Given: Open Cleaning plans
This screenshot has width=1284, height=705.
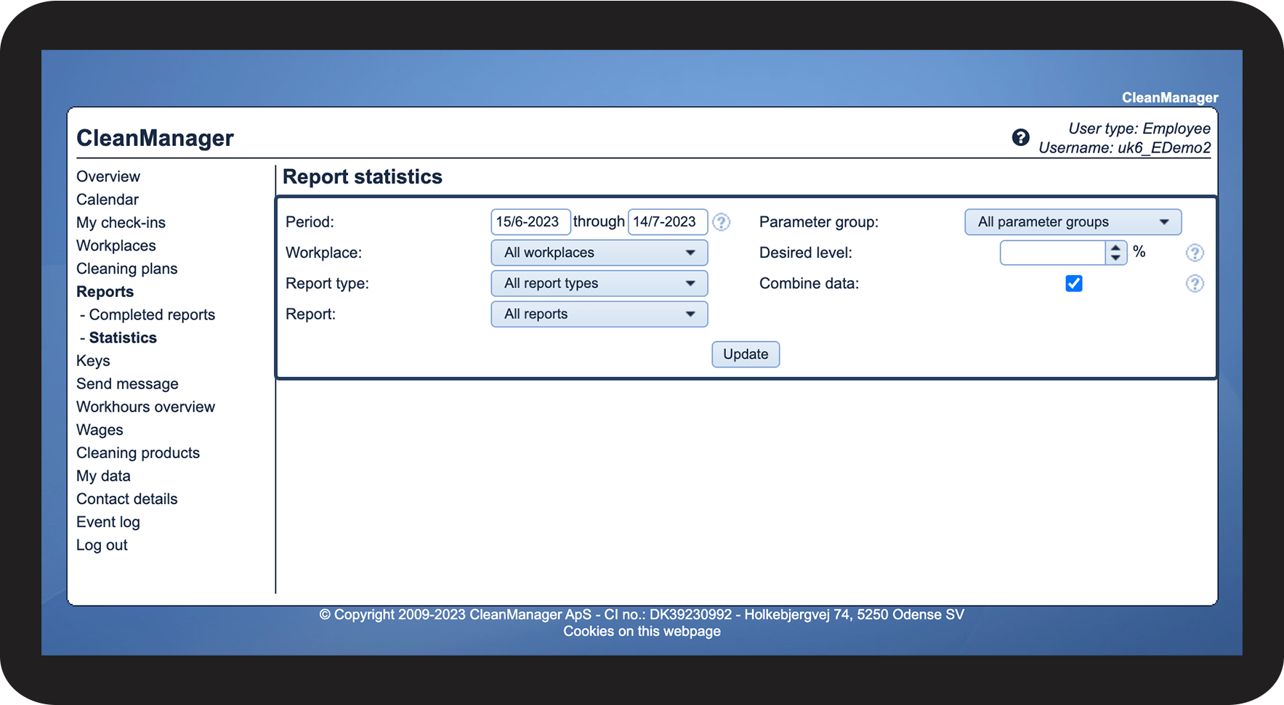Looking at the screenshot, I should (127, 269).
